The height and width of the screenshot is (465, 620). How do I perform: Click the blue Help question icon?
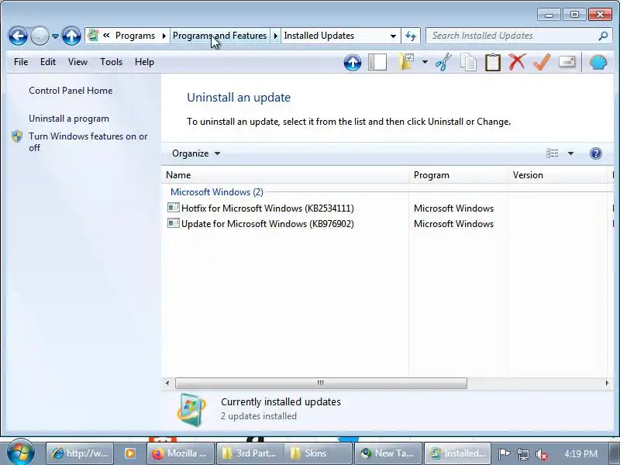(x=595, y=153)
